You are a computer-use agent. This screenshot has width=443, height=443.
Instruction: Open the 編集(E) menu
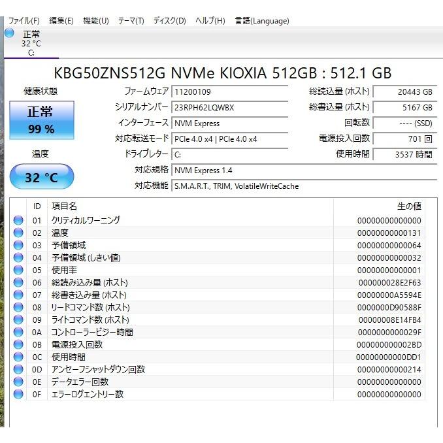pos(61,21)
